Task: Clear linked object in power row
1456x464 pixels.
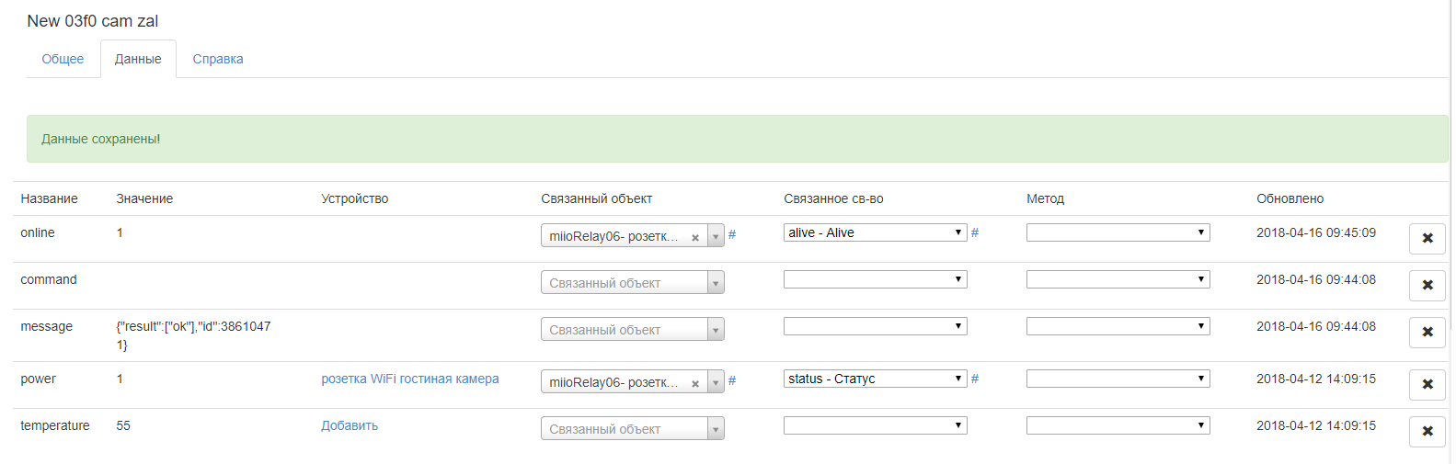Action: (695, 383)
